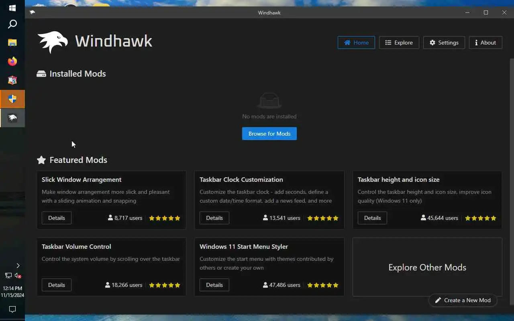Open Details for Slick Window Arrangement
514x321 pixels.
click(57, 218)
